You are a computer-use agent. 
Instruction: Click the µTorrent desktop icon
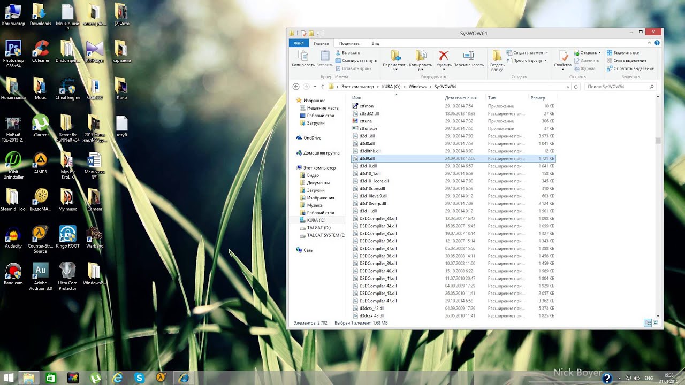click(41, 126)
